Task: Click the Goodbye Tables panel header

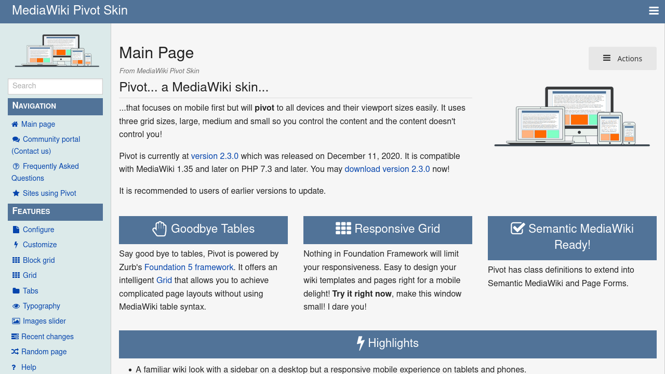Action: [x=203, y=229]
